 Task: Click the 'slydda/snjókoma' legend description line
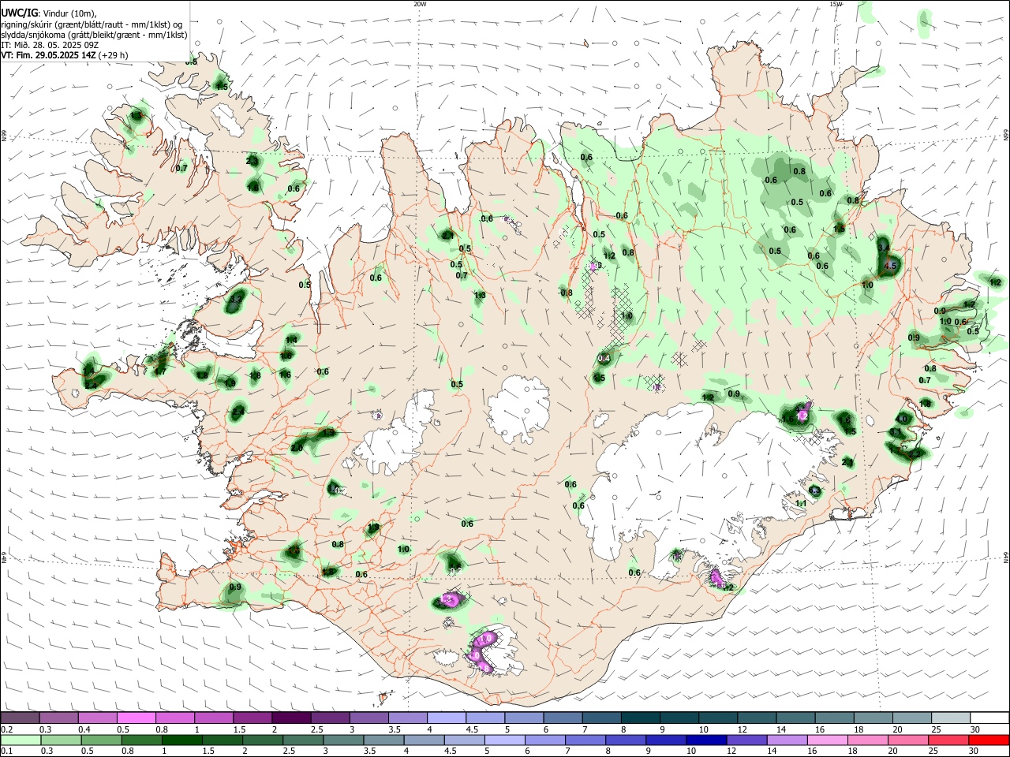click(x=95, y=35)
